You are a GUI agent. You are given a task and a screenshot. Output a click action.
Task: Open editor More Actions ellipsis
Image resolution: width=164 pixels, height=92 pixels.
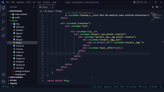pyautogui.click(x=161, y=7)
